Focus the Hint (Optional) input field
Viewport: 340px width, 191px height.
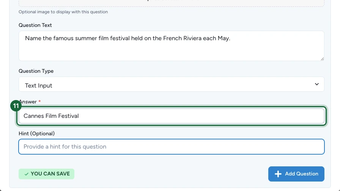171,147
